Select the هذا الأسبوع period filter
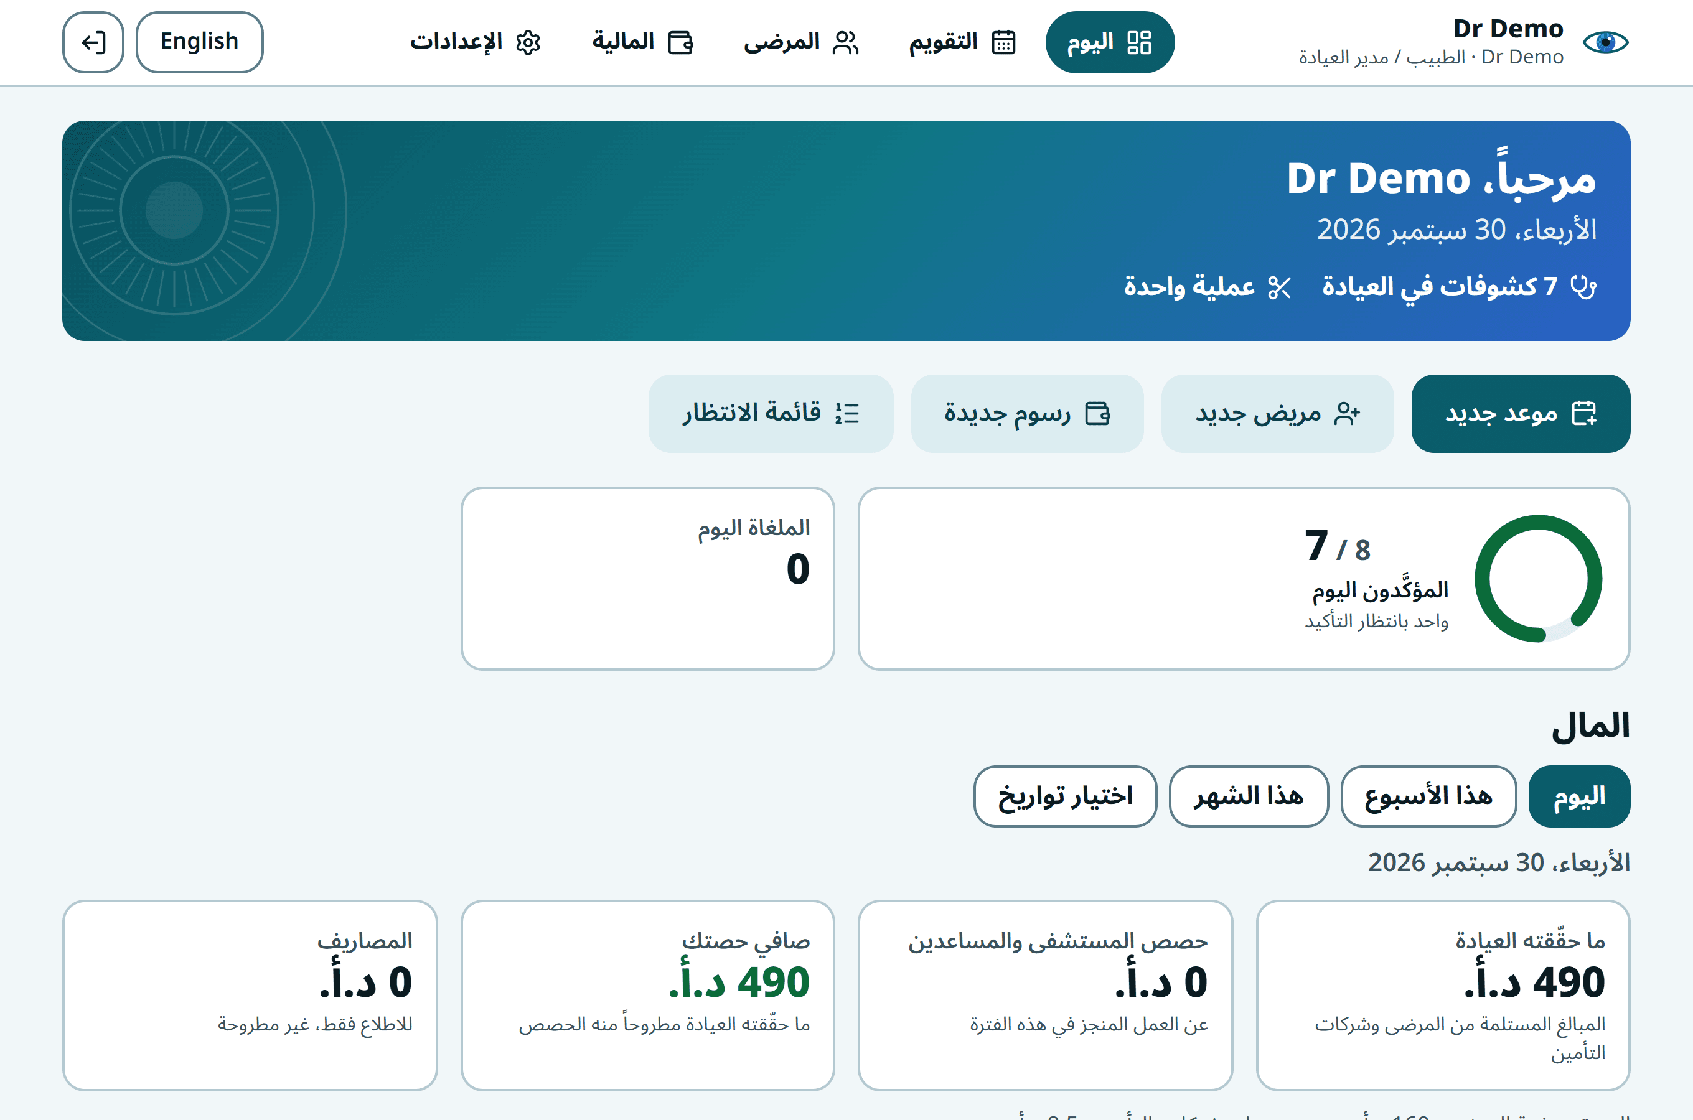Screen dimensions: 1693x1120 pyautogui.click(x=1428, y=796)
